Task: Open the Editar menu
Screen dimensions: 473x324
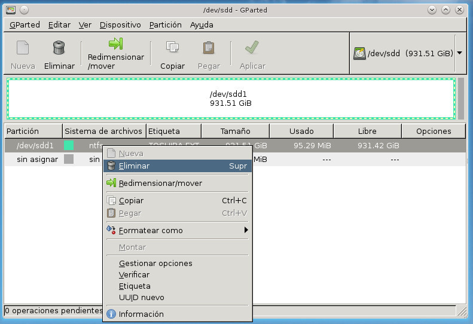Action: click(x=59, y=25)
